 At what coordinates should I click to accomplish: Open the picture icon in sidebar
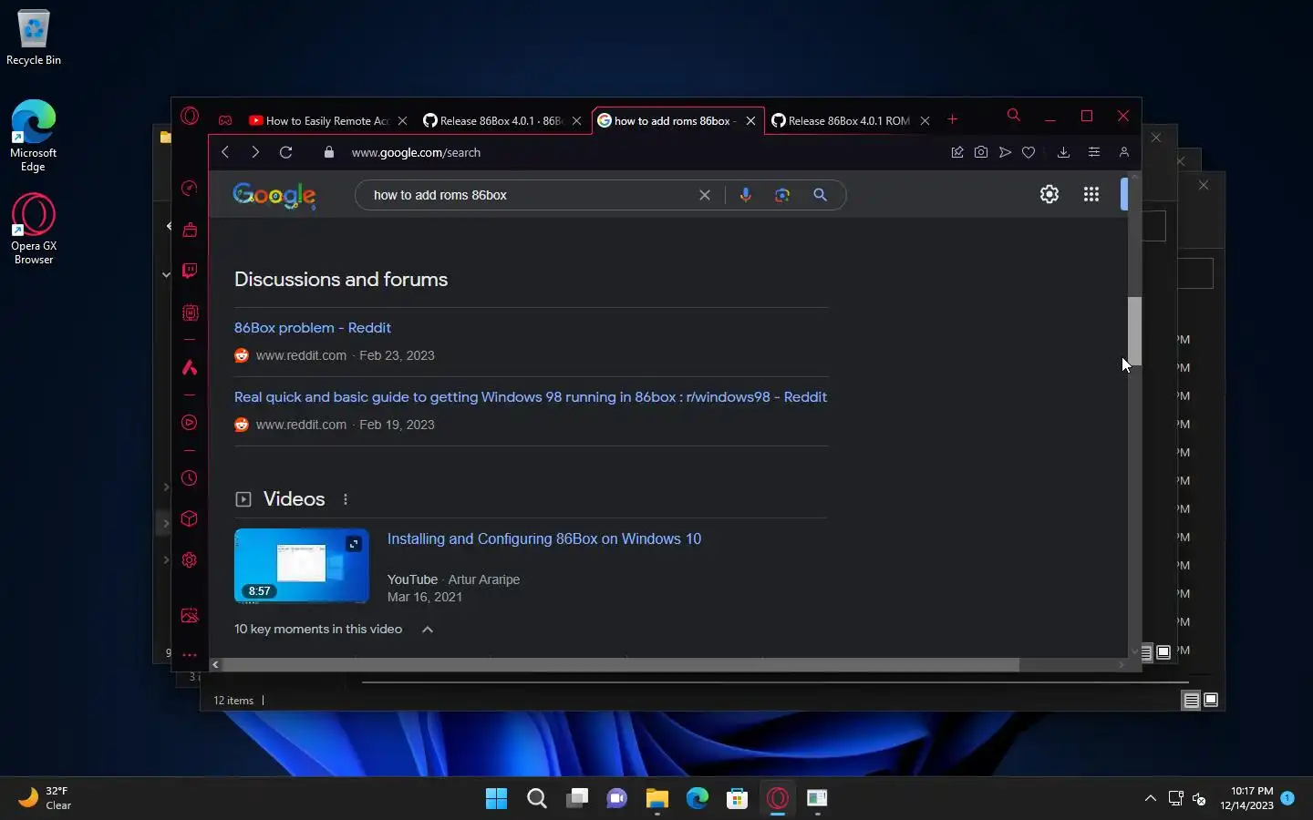tap(190, 616)
